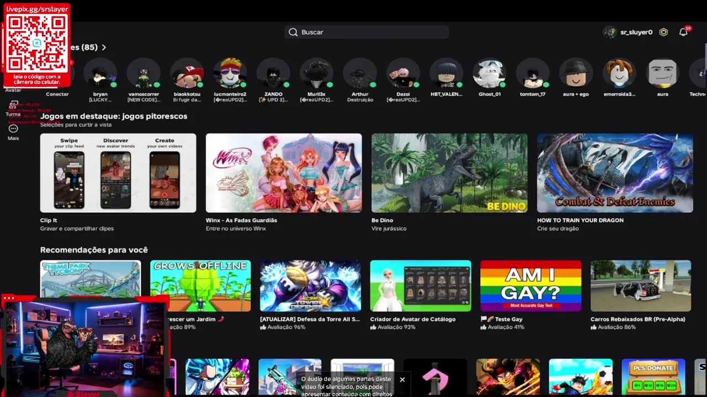Click 'Recomendações para você' heading
Image resolution: width=707 pixels, height=397 pixels.
pos(94,250)
